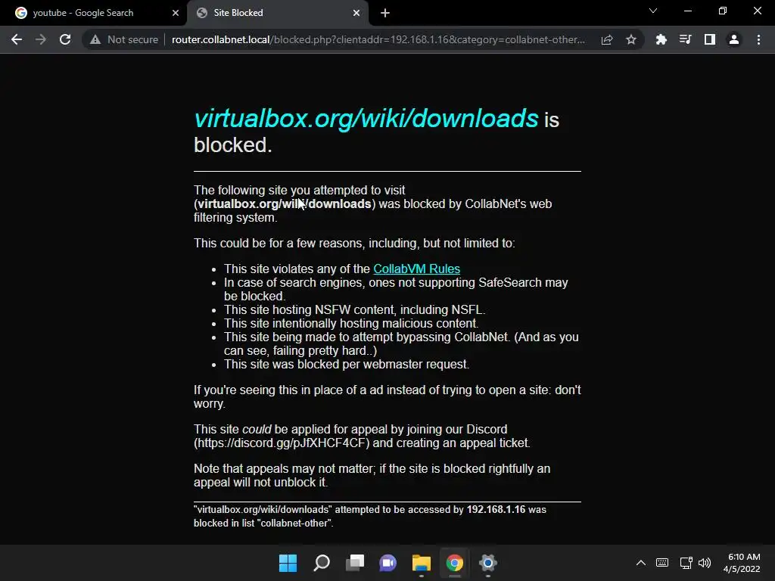Open the Chat taskbar icon
Screen dimensions: 775x581
tap(388, 563)
